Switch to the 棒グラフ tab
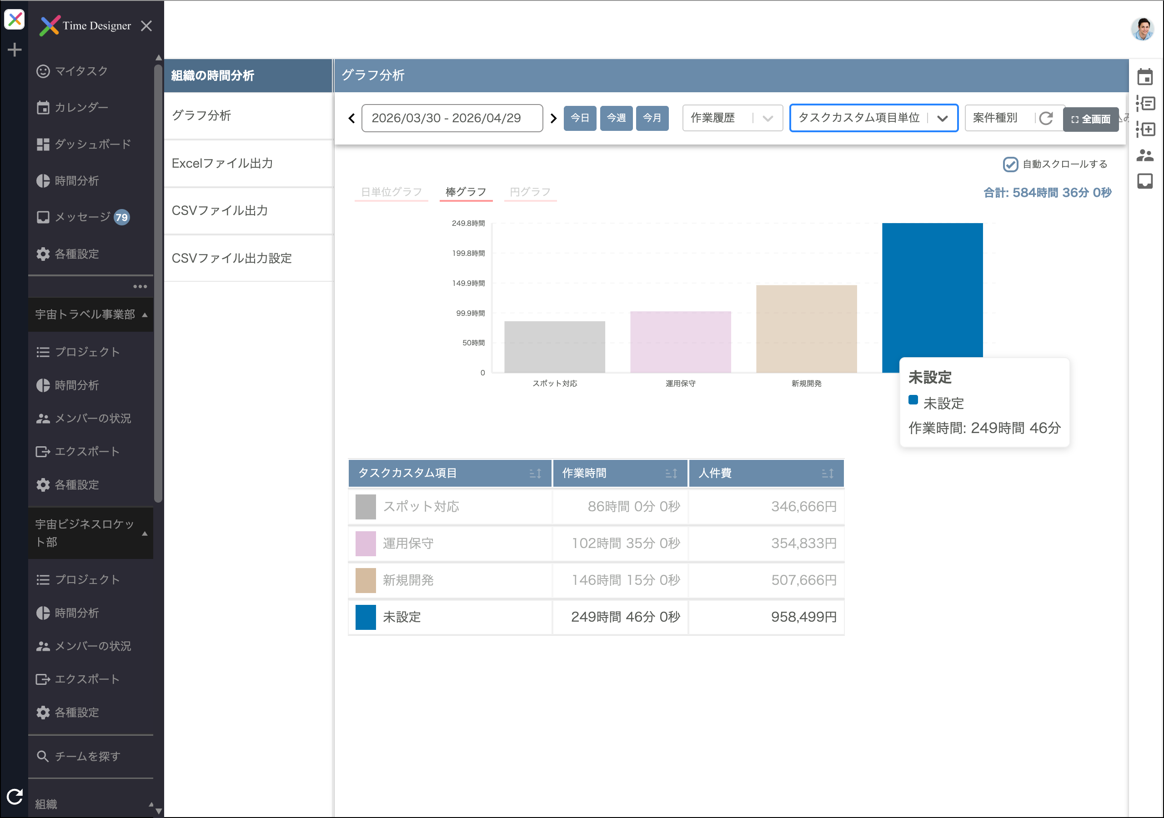The image size is (1164, 818). tap(466, 192)
